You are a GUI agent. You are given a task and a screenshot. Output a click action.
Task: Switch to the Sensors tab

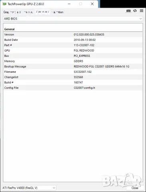[x=28, y=12]
